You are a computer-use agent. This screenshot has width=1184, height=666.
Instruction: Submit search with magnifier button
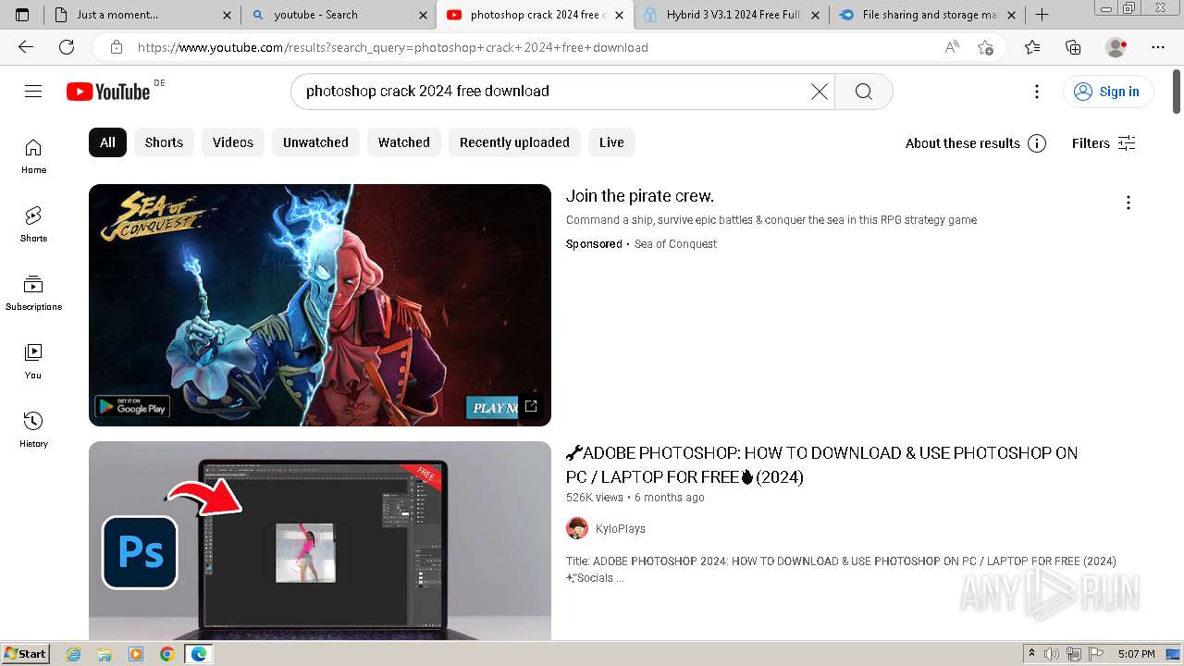pos(863,91)
